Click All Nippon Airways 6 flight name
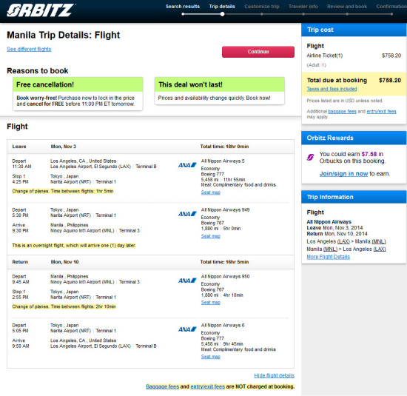The image size is (407, 396). click(223, 326)
